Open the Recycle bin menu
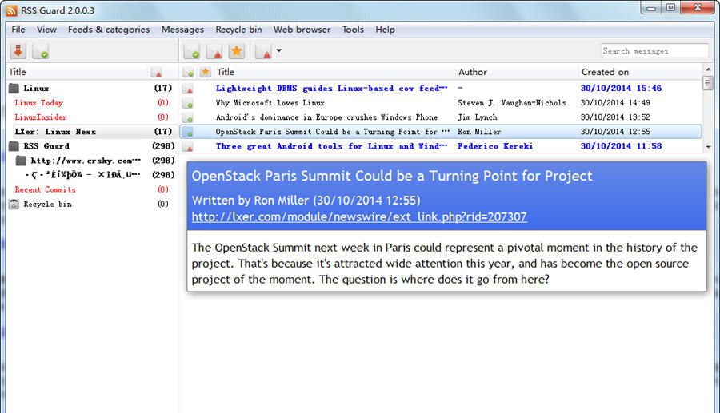The width and height of the screenshot is (720, 413). click(238, 30)
